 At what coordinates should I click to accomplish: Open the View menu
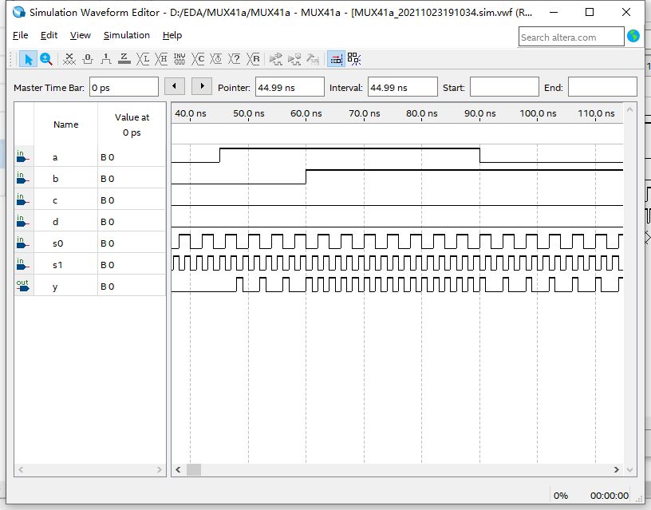point(80,35)
